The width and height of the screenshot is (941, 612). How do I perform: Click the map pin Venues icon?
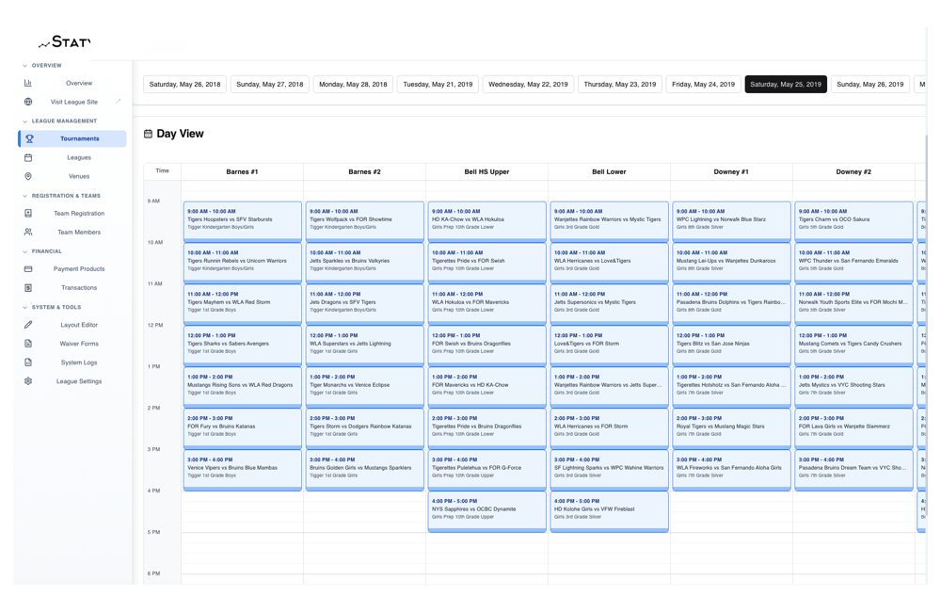[x=28, y=176]
